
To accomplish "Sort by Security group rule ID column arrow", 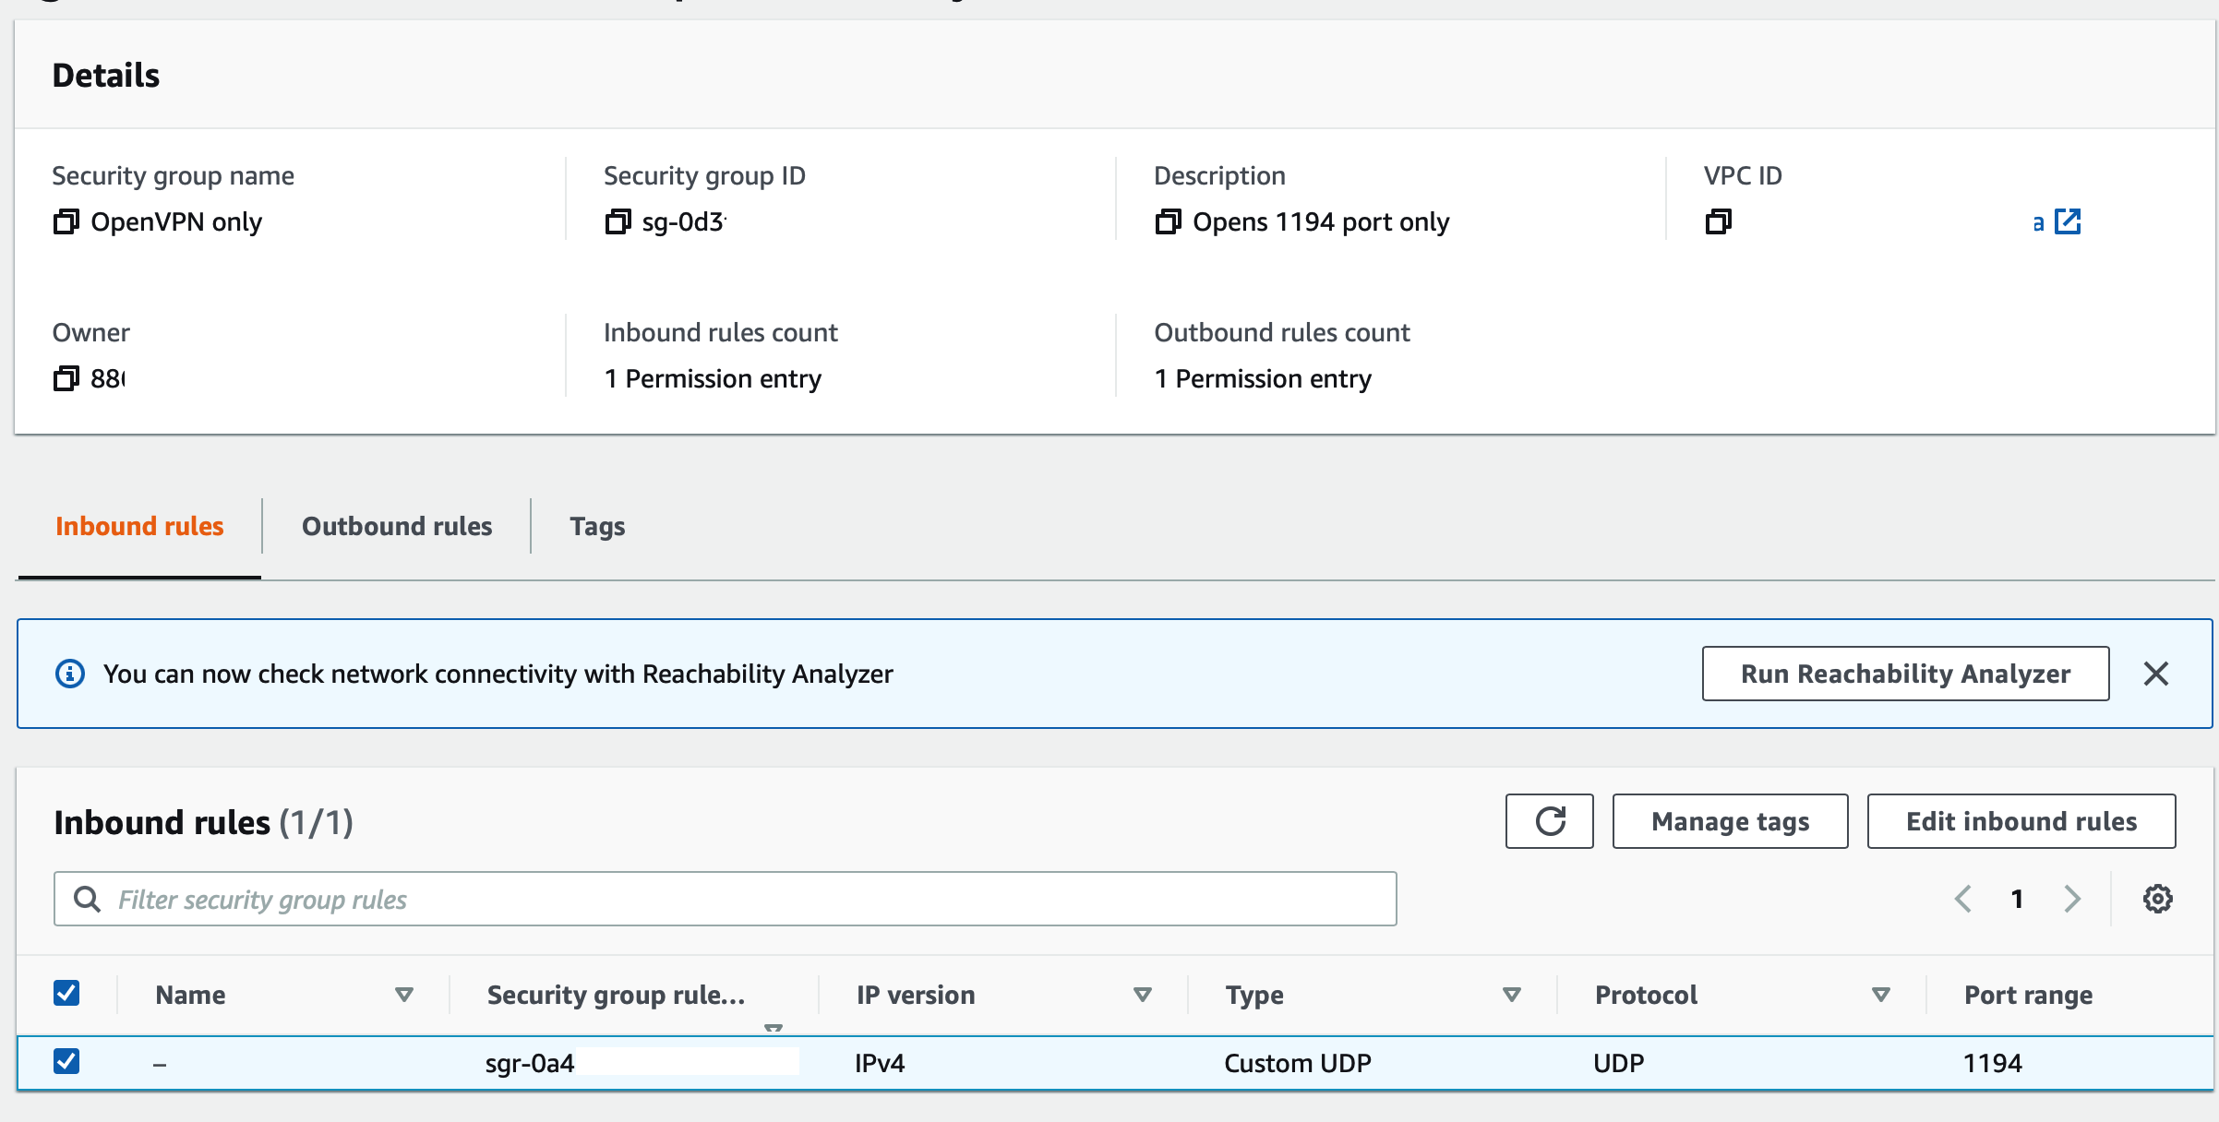I will (x=774, y=1027).
